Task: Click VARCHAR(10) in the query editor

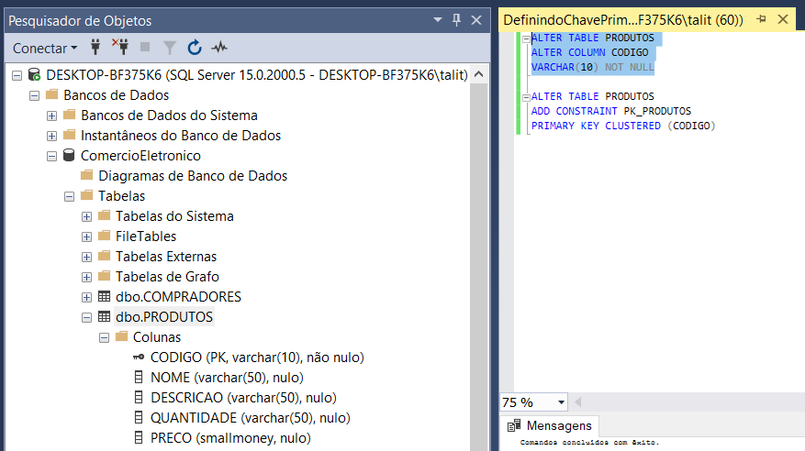Action: 565,67
